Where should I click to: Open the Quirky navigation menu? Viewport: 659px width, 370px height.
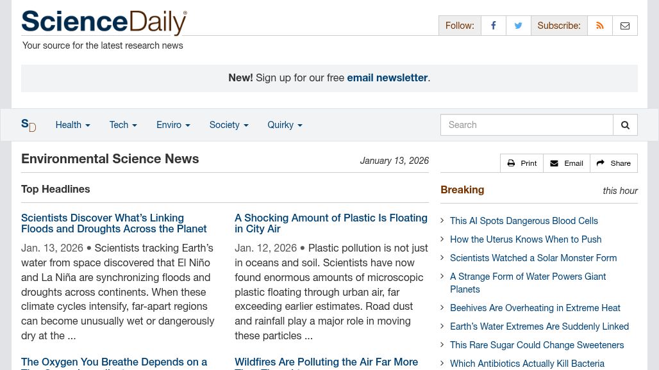pos(285,125)
